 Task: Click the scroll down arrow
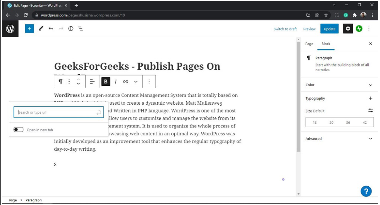(298, 194)
